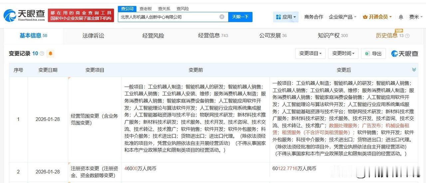Click the 变更项目 column header
The width and height of the screenshot is (426, 183).
tap(95, 70)
